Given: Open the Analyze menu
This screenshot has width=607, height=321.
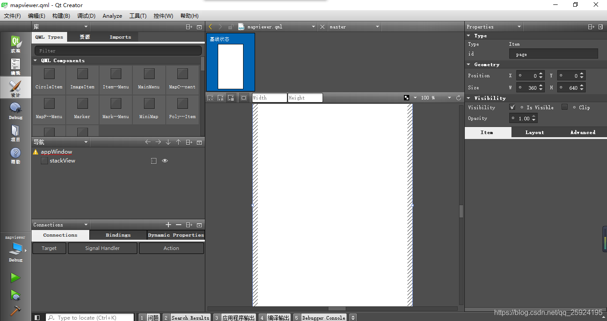Looking at the screenshot, I should pos(112,16).
